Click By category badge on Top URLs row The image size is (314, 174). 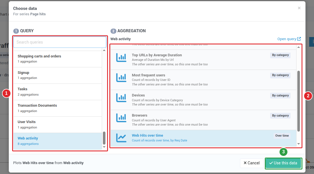(x=280, y=55)
